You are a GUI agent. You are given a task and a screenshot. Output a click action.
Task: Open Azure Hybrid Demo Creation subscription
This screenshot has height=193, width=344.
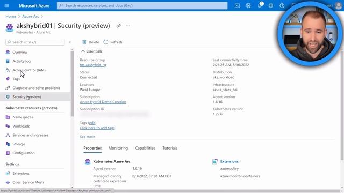(103, 102)
